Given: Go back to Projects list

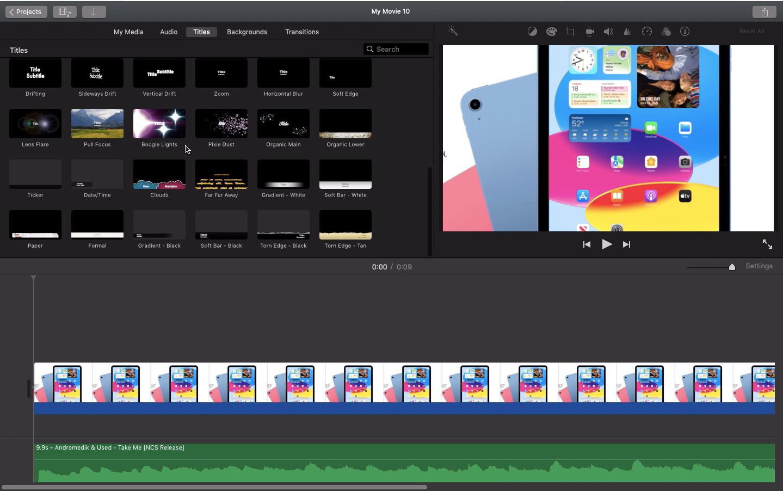Looking at the screenshot, I should (x=26, y=11).
